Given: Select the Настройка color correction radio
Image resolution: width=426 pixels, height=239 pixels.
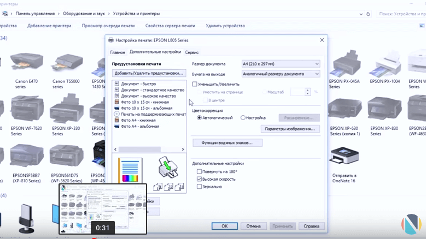Looking at the screenshot, I should click(x=243, y=118).
